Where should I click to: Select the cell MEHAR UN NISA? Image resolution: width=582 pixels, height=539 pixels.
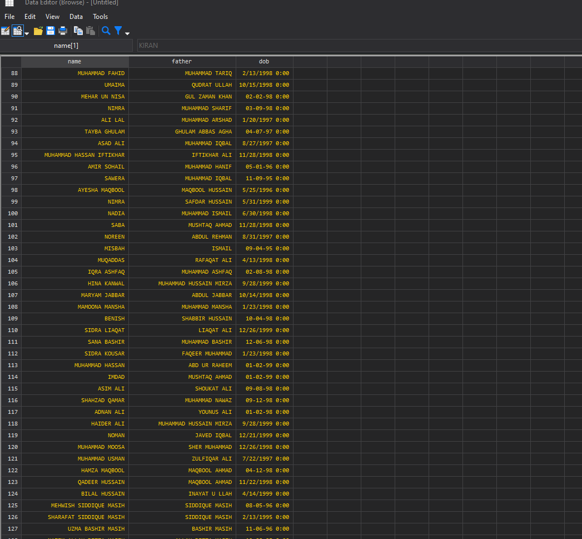pyautogui.click(x=75, y=97)
